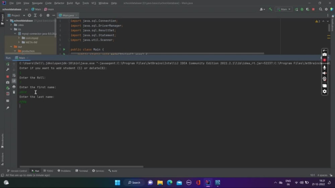Click red record button in recorder overlay
Image resolution: width=335 pixels, height=188 pixels.
[325, 60]
